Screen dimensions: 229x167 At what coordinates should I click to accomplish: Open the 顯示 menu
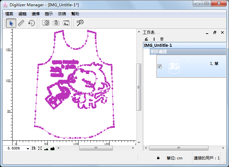pyautogui.click(x=49, y=14)
